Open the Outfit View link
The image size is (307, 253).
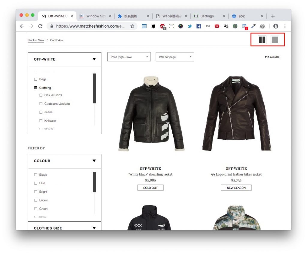coord(57,40)
